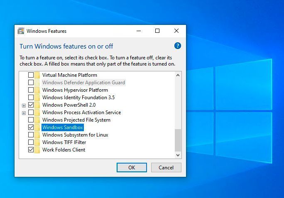The image size is (284, 198).
Task: Minimize the Windows Features window
Action: pyautogui.click(x=139, y=31)
